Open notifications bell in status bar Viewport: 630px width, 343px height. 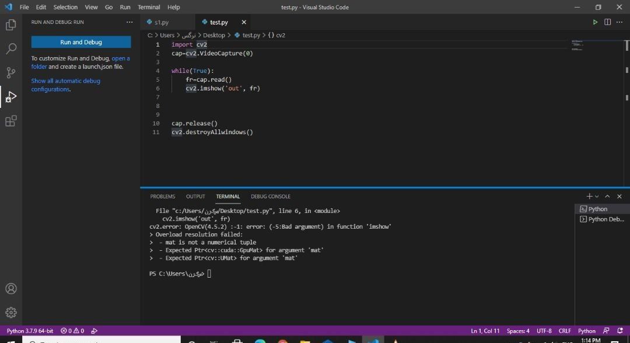pyautogui.click(x=620, y=331)
